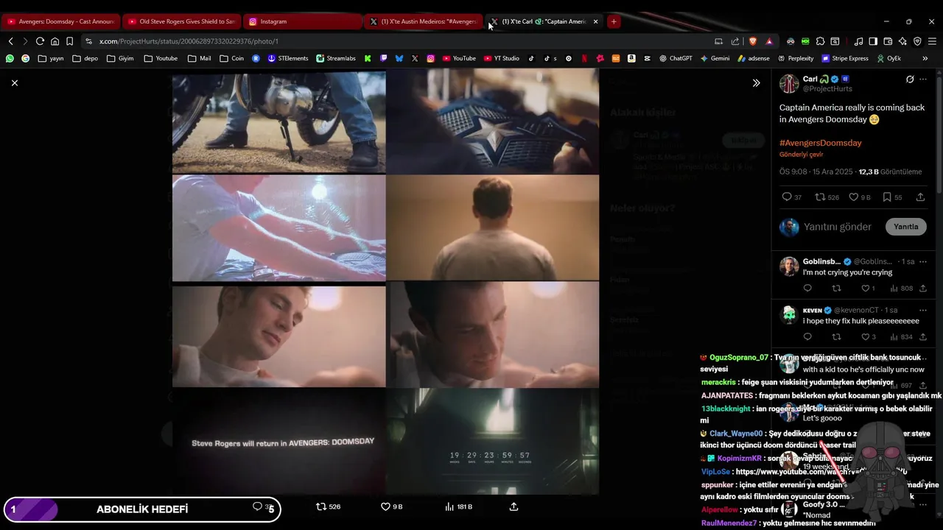Open the Brave Rewards triangle icon
This screenshot has width=943, height=530.
coord(769,41)
